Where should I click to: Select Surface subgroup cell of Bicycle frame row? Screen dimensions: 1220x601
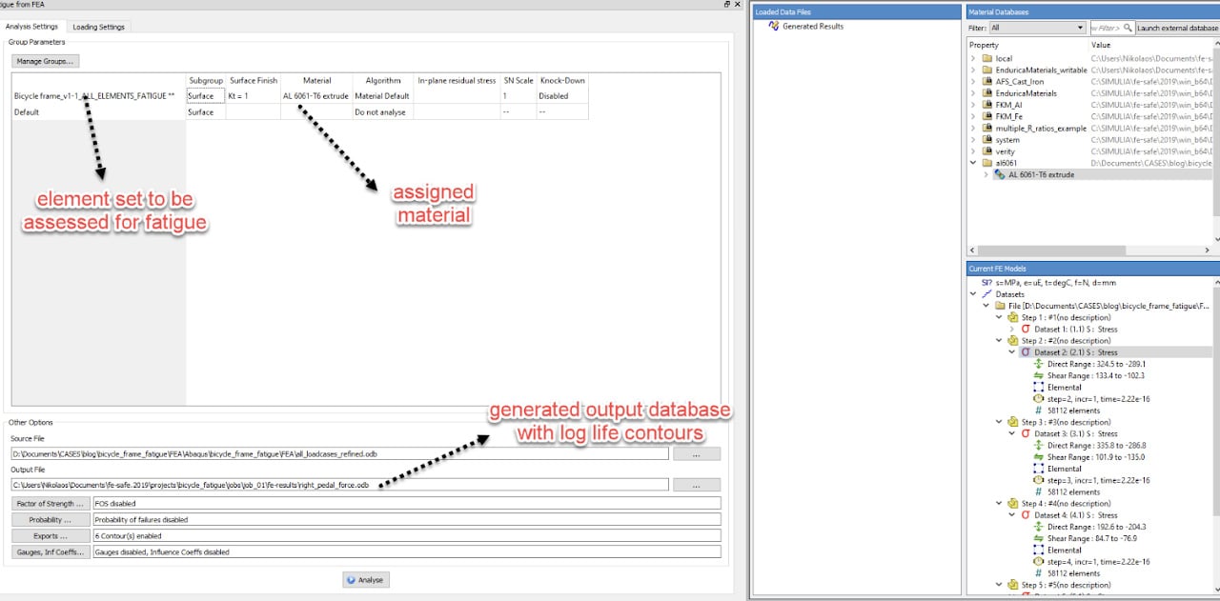point(206,96)
